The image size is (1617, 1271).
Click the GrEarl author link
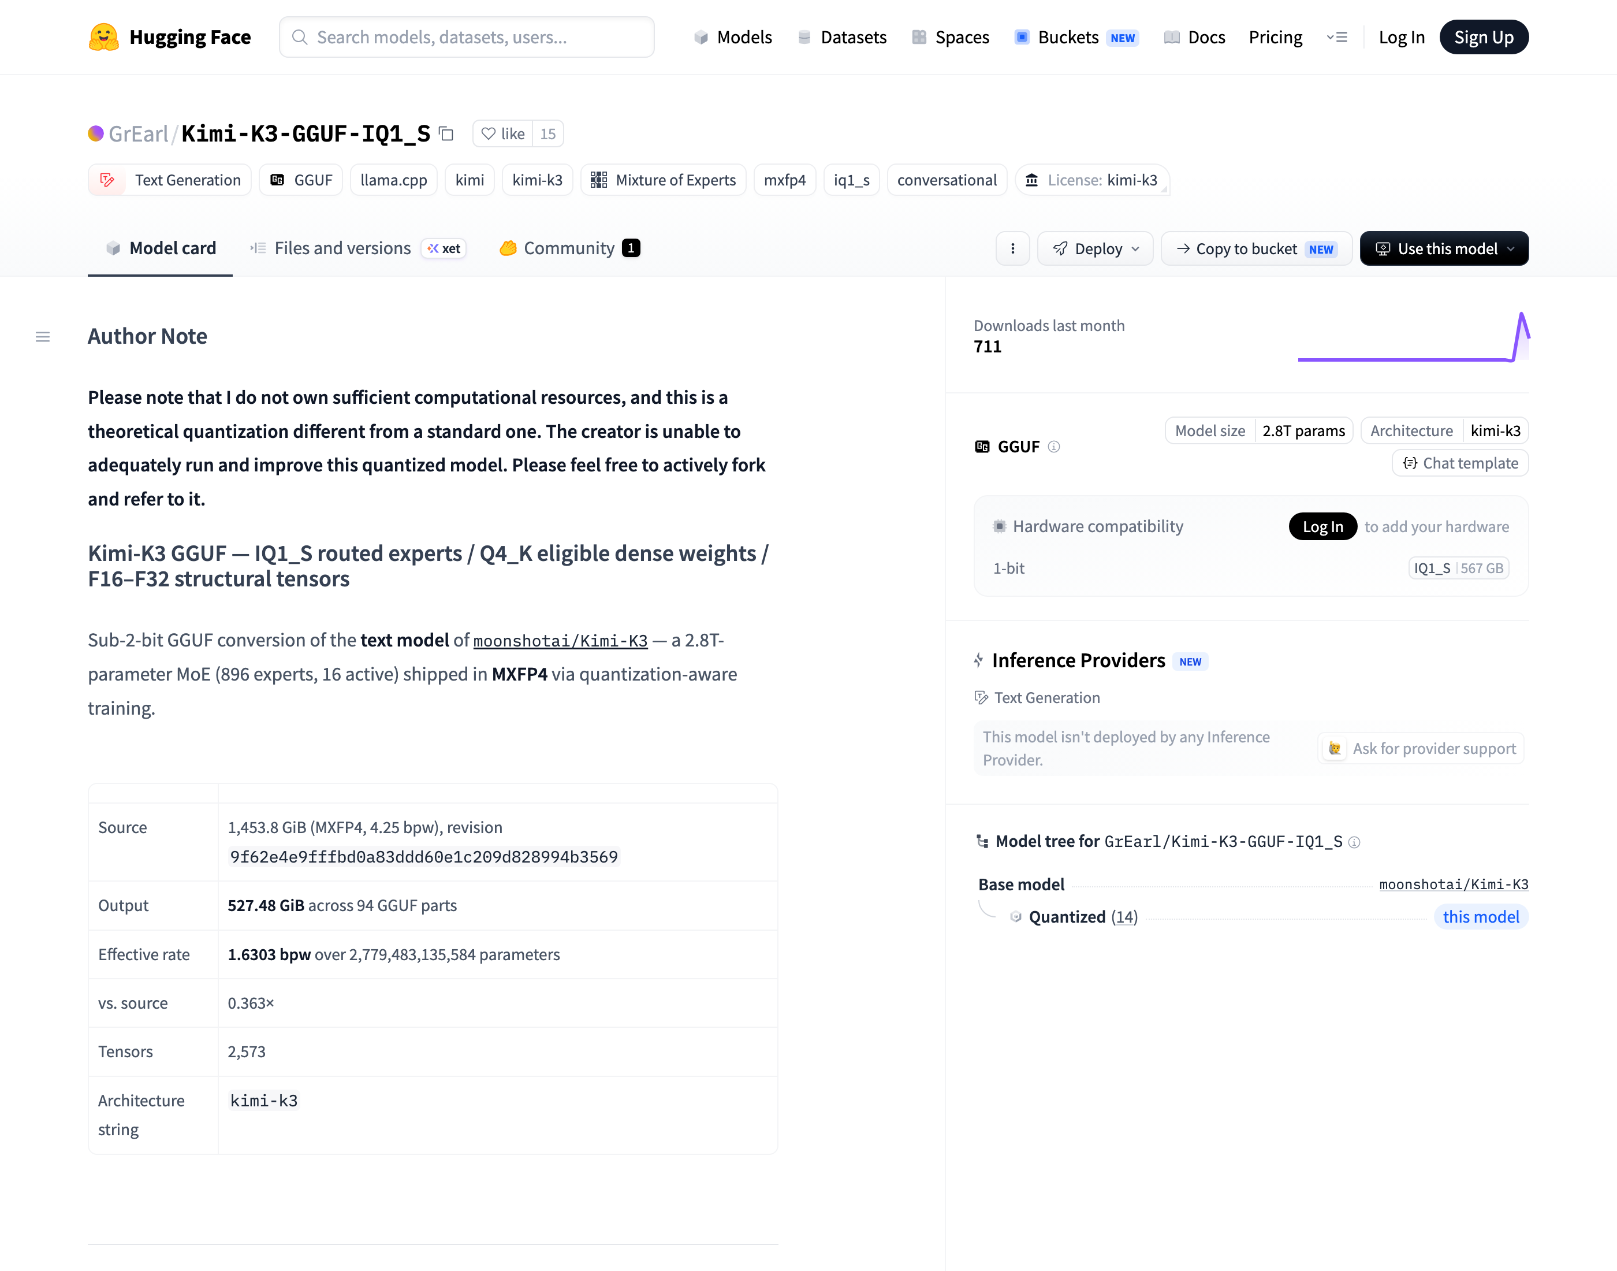pyautogui.click(x=139, y=134)
